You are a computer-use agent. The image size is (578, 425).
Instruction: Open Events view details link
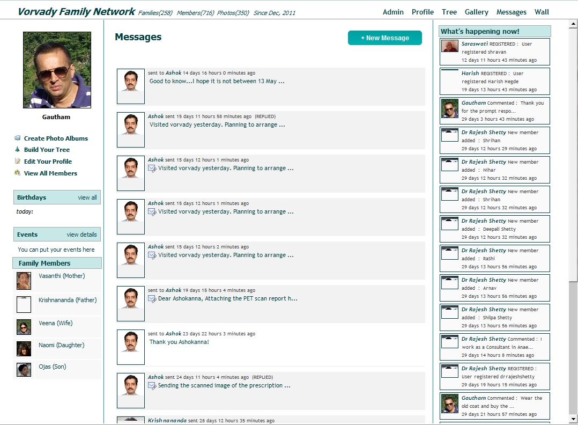coord(81,235)
